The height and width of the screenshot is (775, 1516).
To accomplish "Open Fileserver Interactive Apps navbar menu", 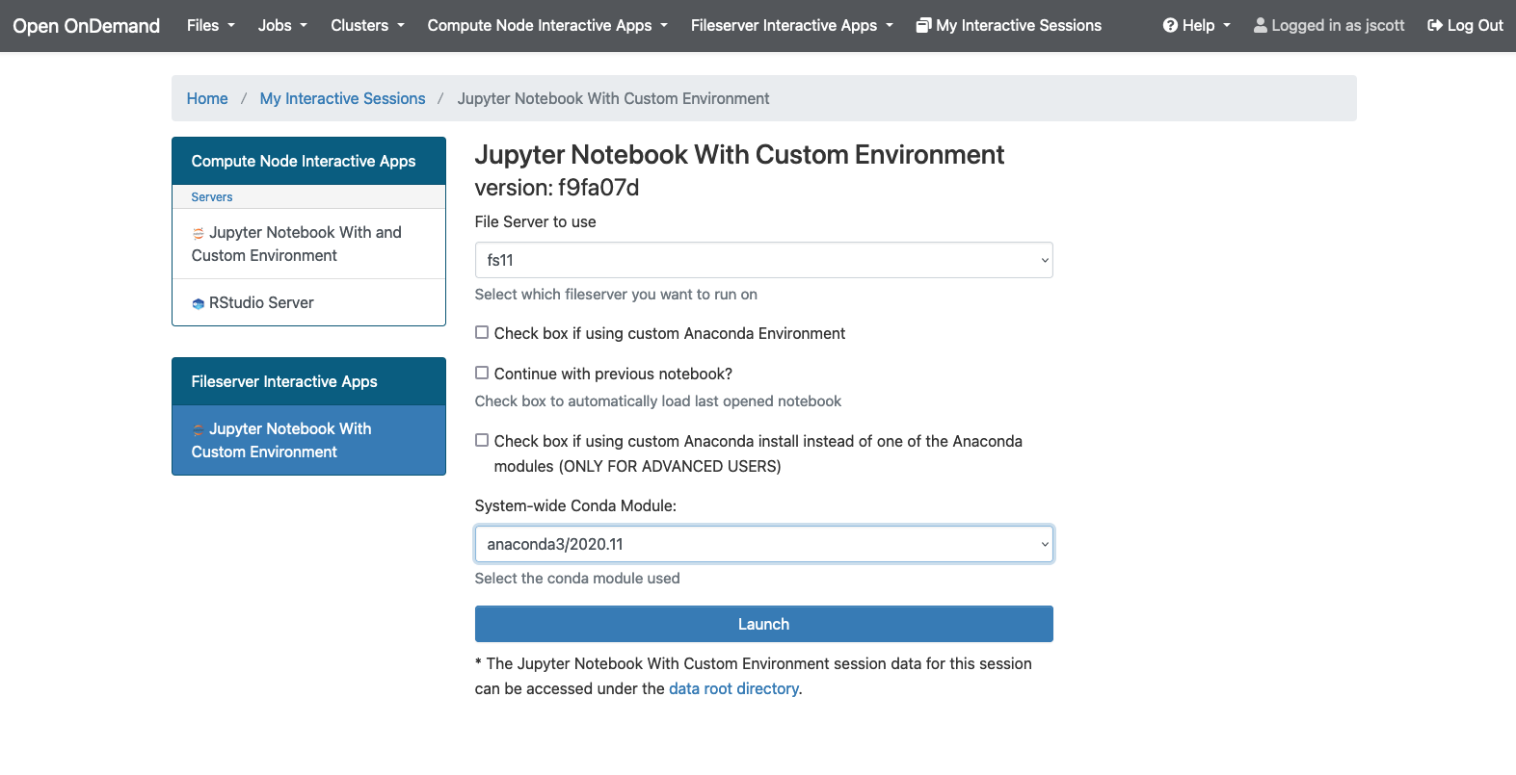I will point(792,25).
